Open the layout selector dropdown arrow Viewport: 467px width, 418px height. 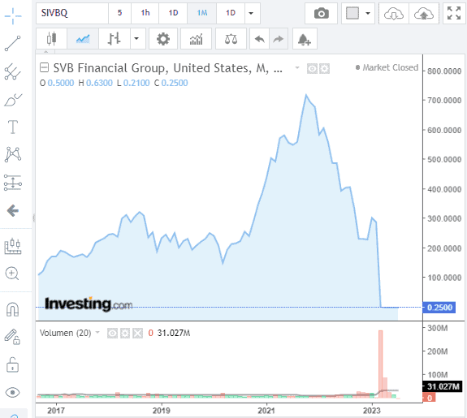point(368,14)
